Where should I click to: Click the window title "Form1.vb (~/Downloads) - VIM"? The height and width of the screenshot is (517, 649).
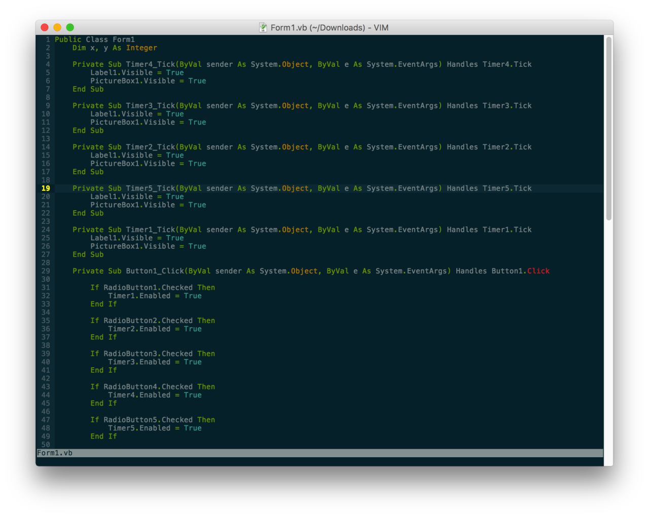point(330,27)
